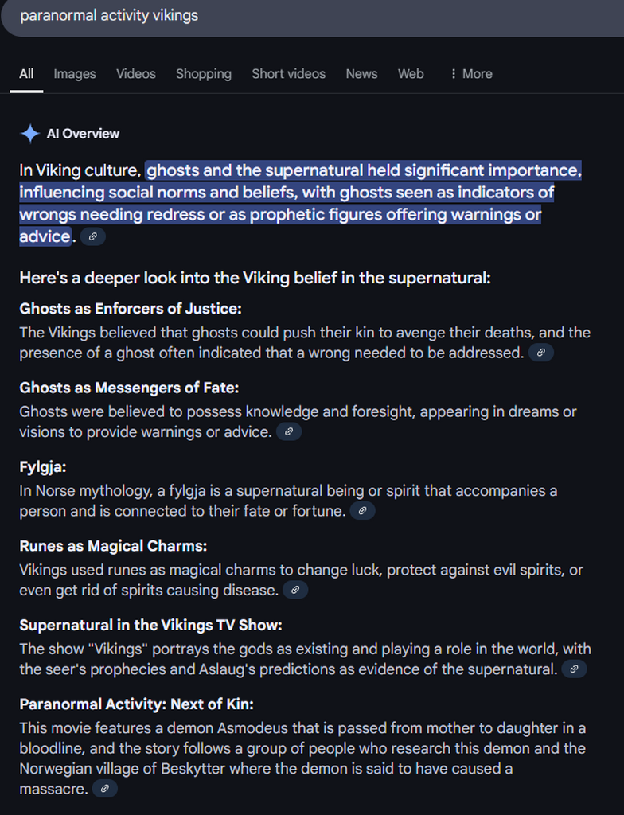Switch to the Videos tab
This screenshot has height=815, width=624.
(136, 74)
